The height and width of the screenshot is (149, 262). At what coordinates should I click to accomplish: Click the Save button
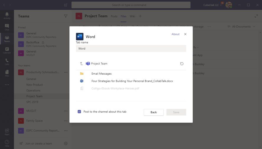pyautogui.click(x=176, y=112)
